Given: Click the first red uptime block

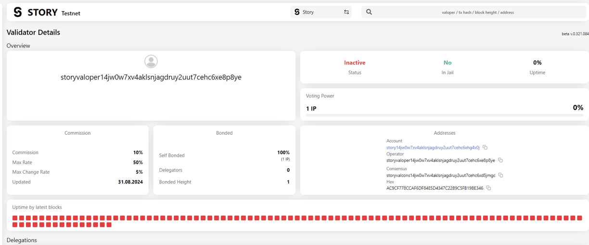Looking at the screenshot, I should tap(15, 218).
